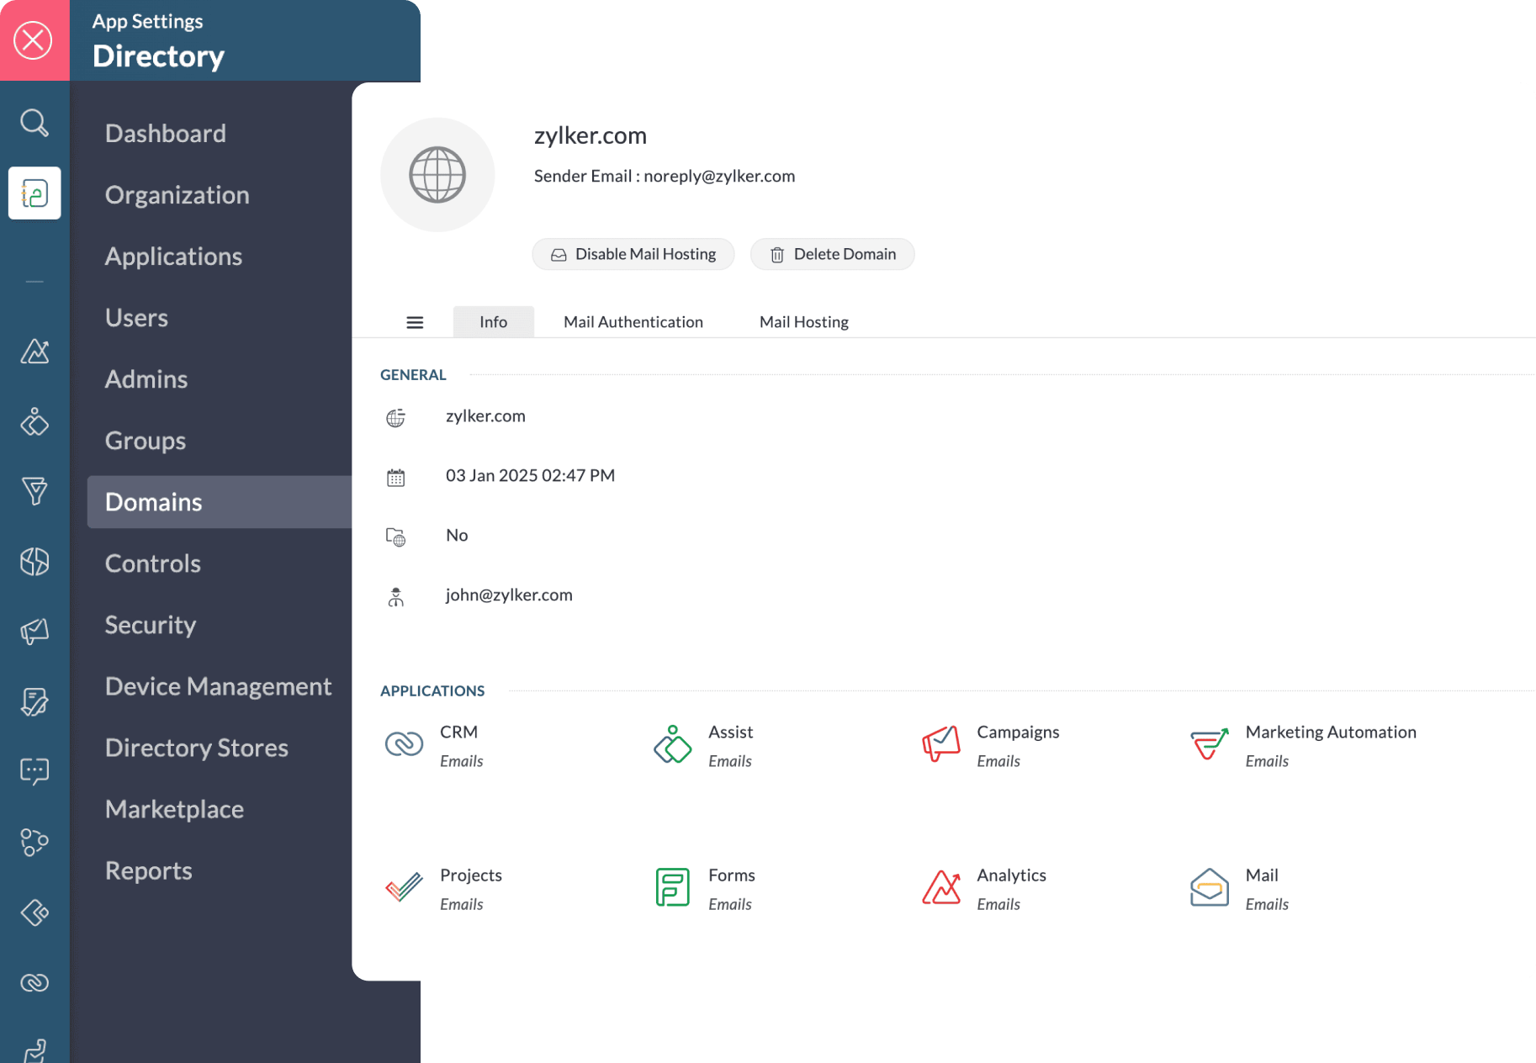Open Security from the sidebar menu
This screenshot has width=1536, height=1063.
click(x=150, y=624)
